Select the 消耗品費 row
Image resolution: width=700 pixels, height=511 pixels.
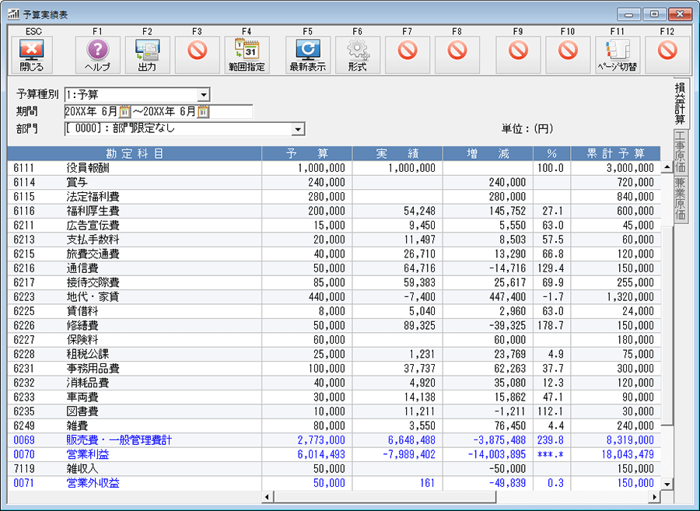coord(334,383)
